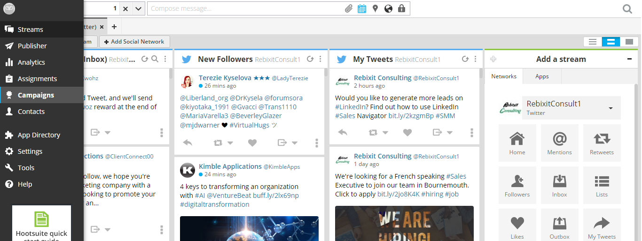Open App Directory
The image size is (642, 241).
(x=42, y=135)
